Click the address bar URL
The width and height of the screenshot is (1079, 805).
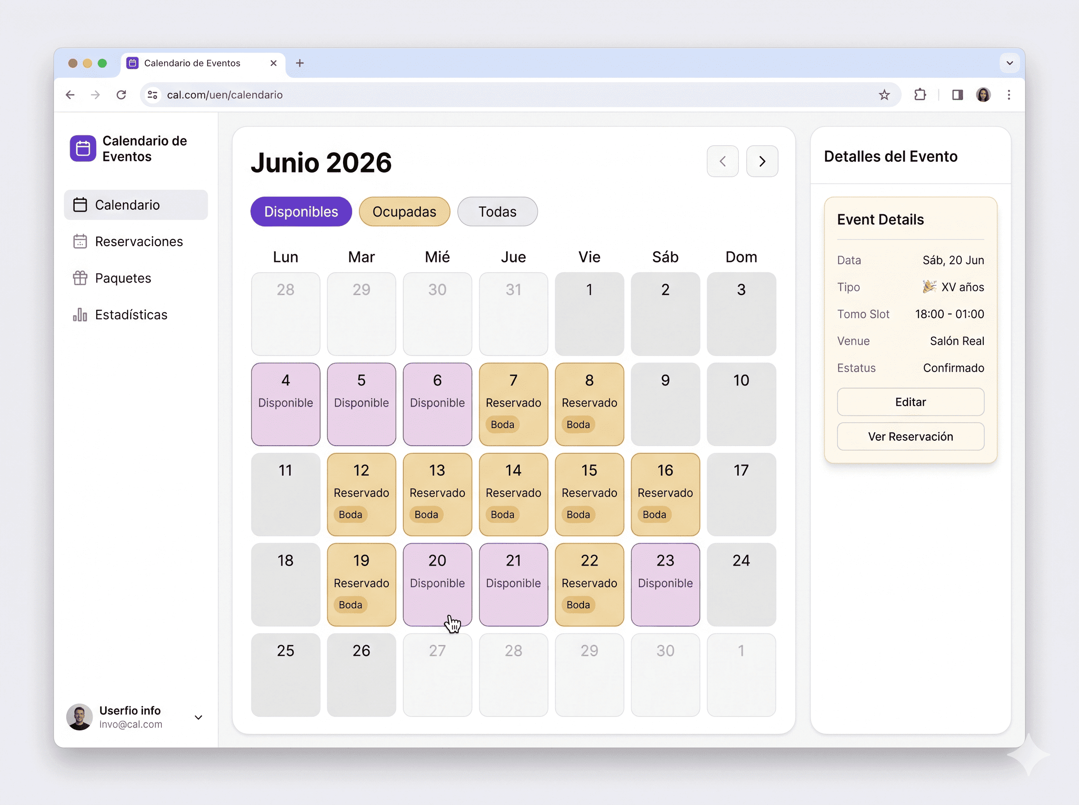click(x=225, y=94)
